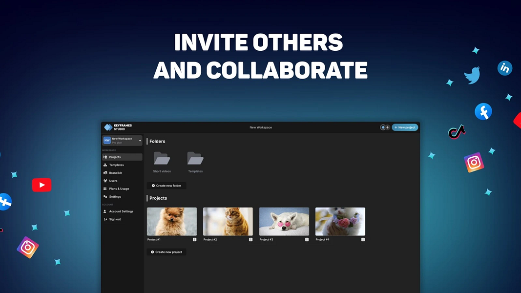Open the Project #3 dog thumbnail
The width and height of the screenshot is (521, 293).
pos(284,222)
